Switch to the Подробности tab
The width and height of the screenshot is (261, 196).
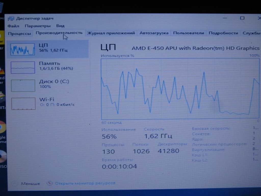click(x=223, y=33)
